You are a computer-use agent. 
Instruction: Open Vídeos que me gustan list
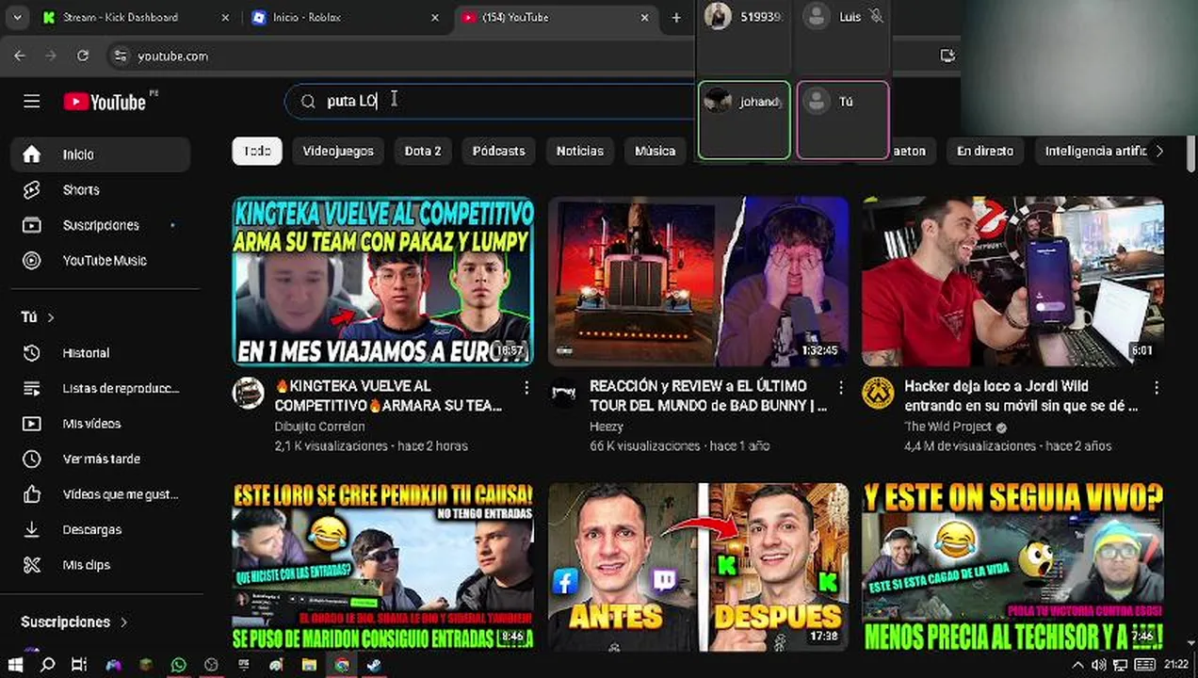[x=101, y=494]
